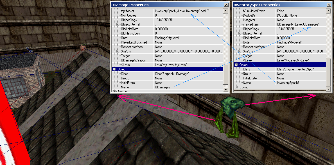Select the bSimulatedPawn property row
The width and height of the screenshot is (334, 165).
click(x=280, y=11)
